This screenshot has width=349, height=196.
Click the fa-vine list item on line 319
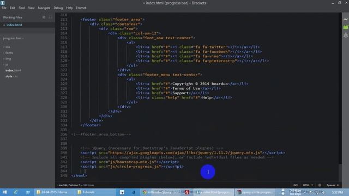coord(194,56)
